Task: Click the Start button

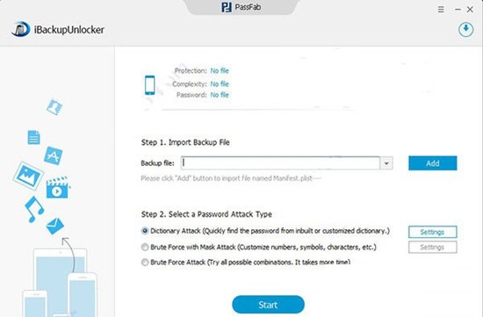Action: pos(268,305)
